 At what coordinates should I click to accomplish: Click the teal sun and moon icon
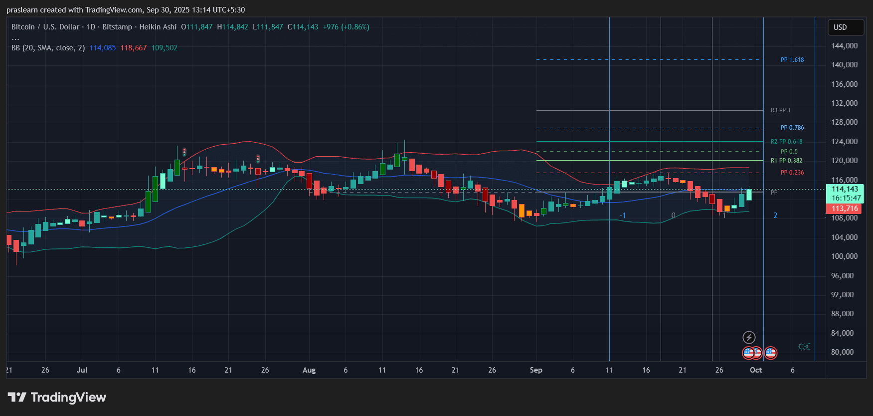coord(804,347)
